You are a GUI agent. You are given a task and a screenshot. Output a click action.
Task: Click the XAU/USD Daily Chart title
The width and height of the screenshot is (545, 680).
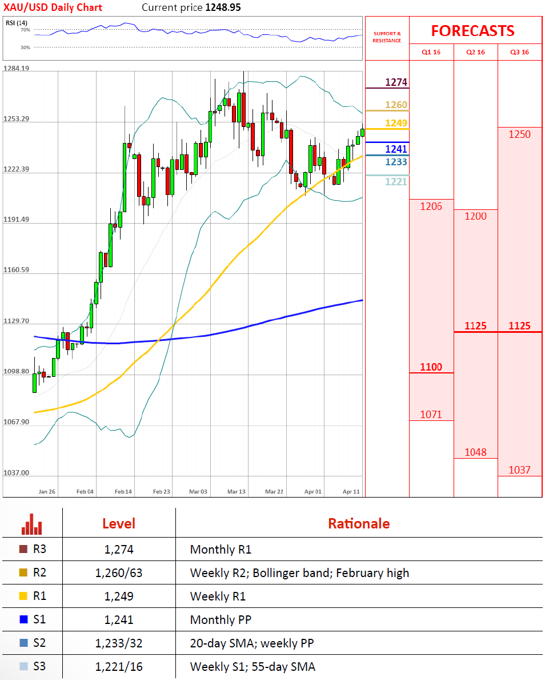tap(53, 7)
